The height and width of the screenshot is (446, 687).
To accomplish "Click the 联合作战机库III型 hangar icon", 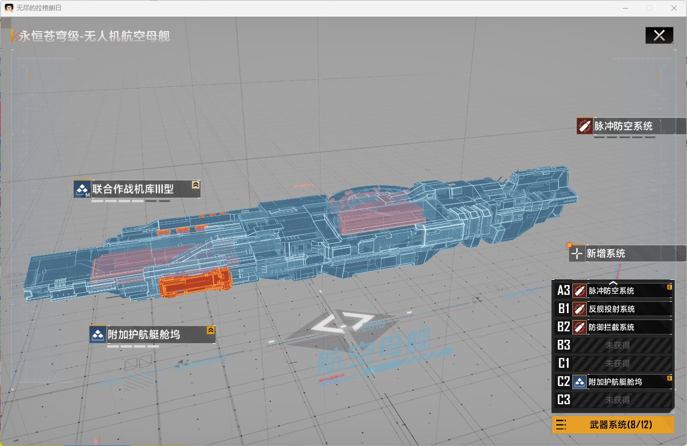I will point(82,189).
